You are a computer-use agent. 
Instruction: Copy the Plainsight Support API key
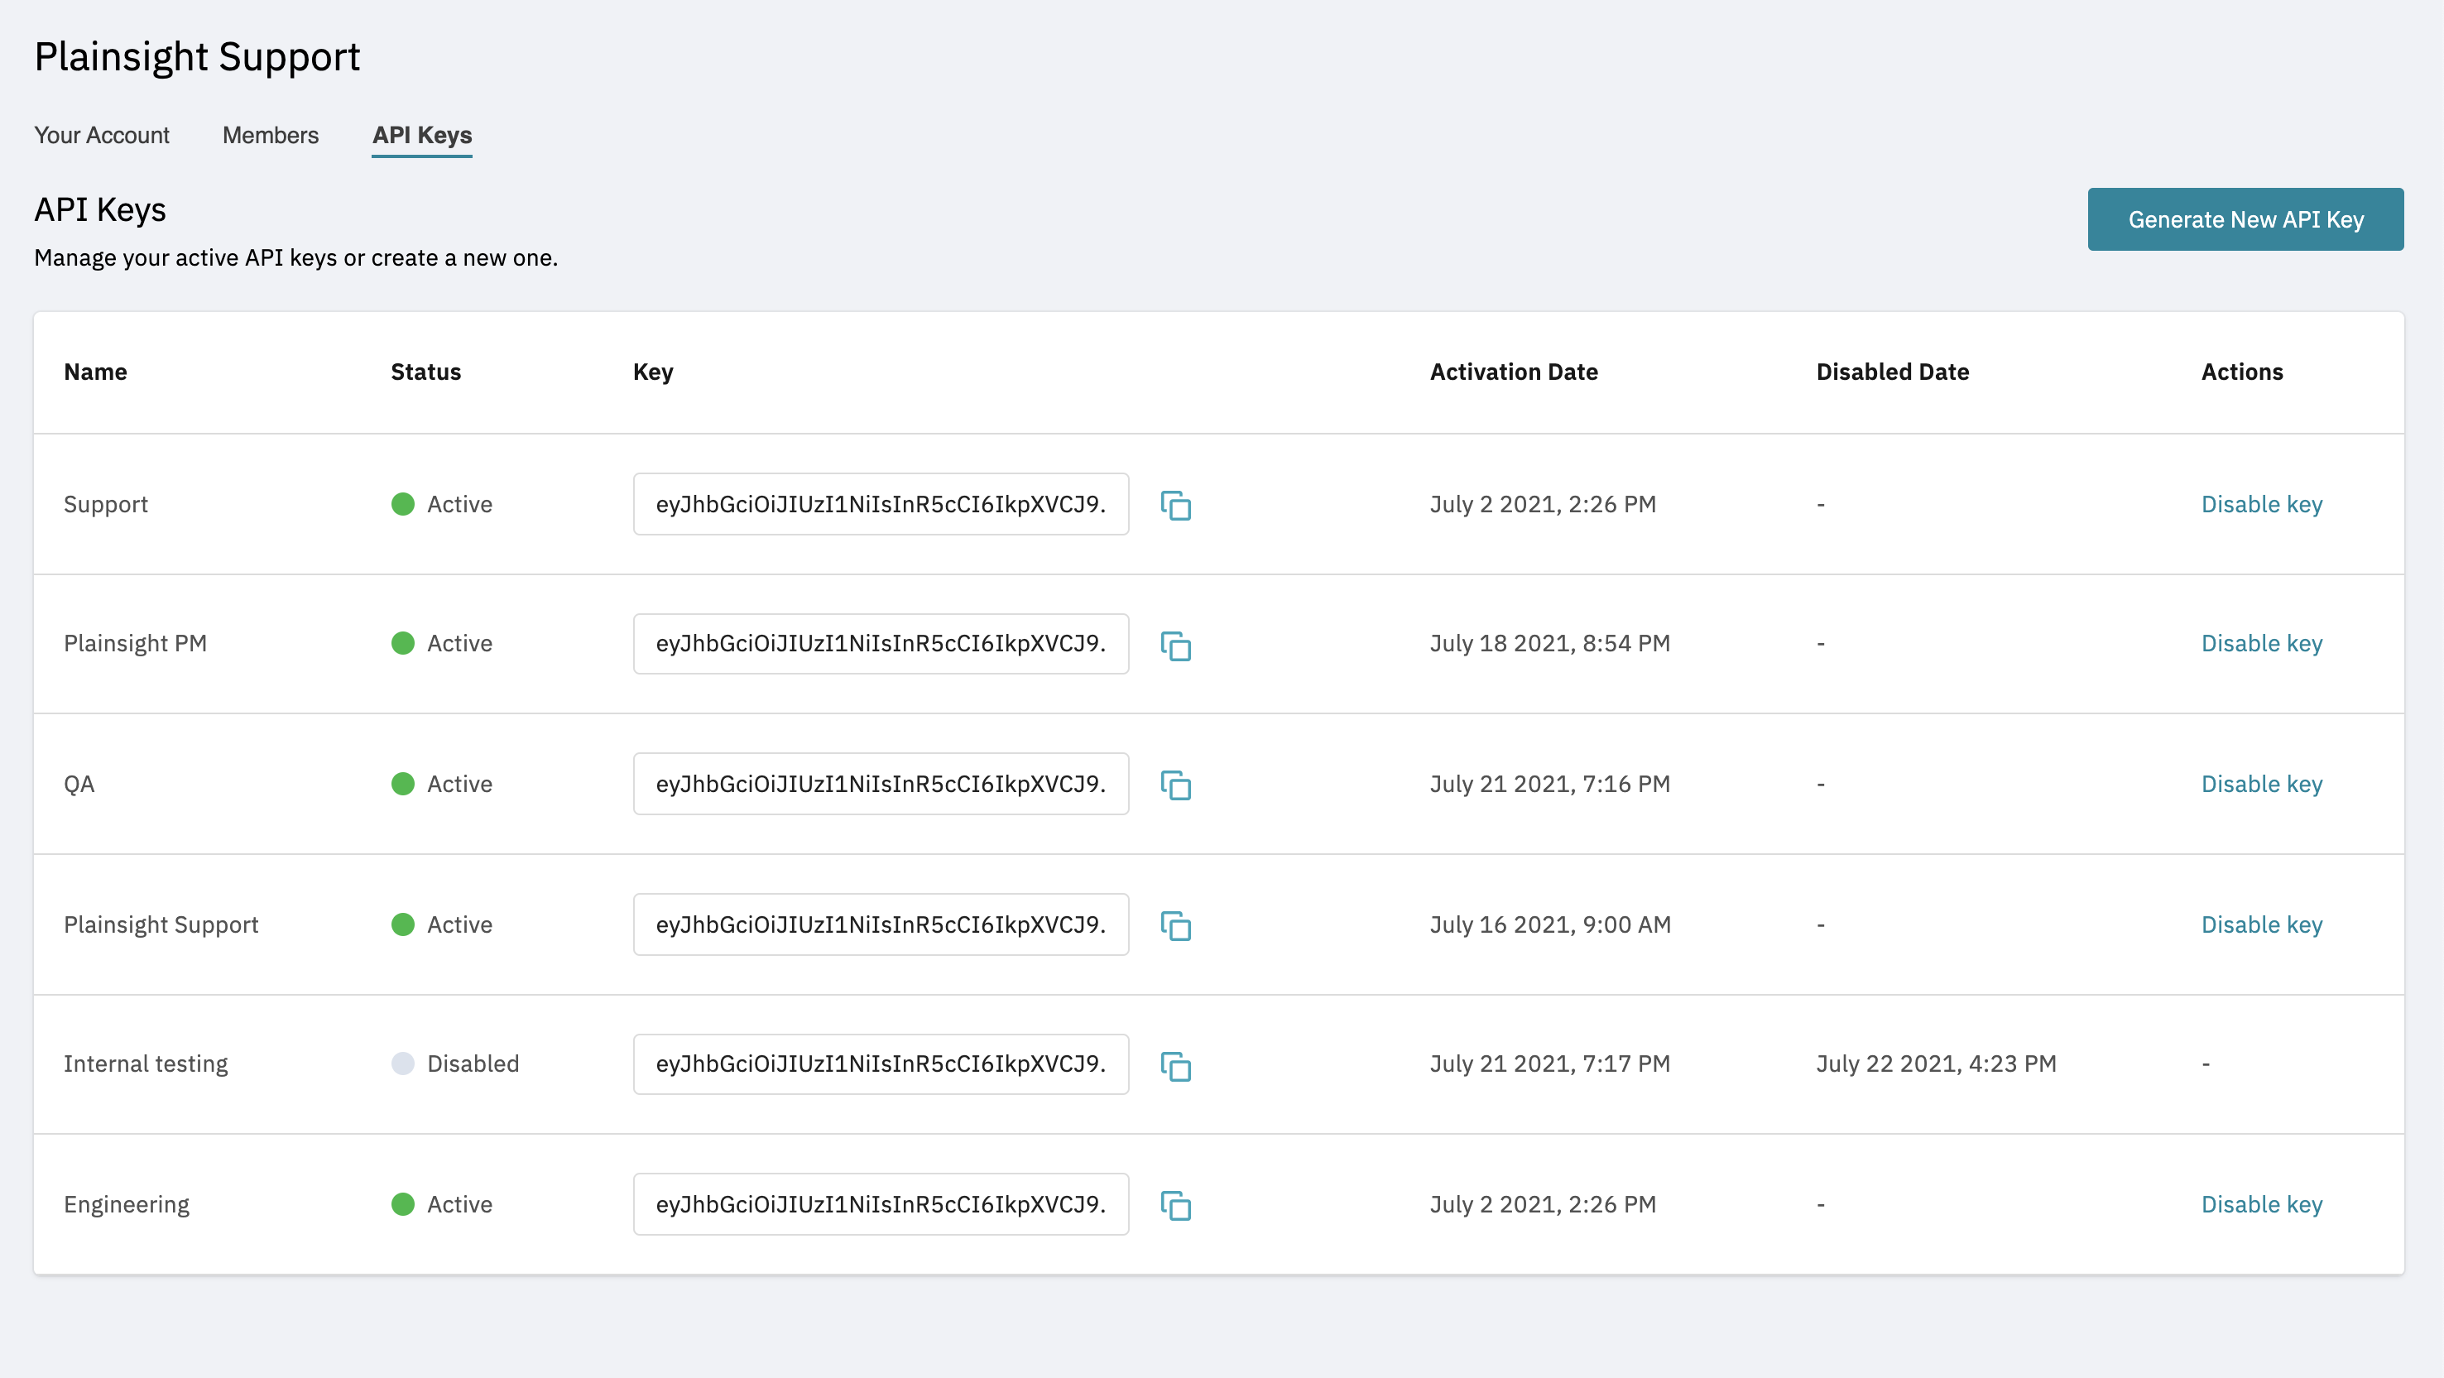[1175, 925]
